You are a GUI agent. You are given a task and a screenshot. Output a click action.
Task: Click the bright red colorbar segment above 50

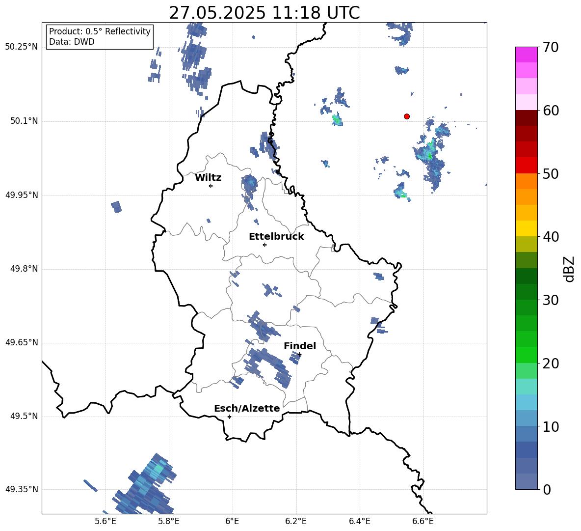526,166
